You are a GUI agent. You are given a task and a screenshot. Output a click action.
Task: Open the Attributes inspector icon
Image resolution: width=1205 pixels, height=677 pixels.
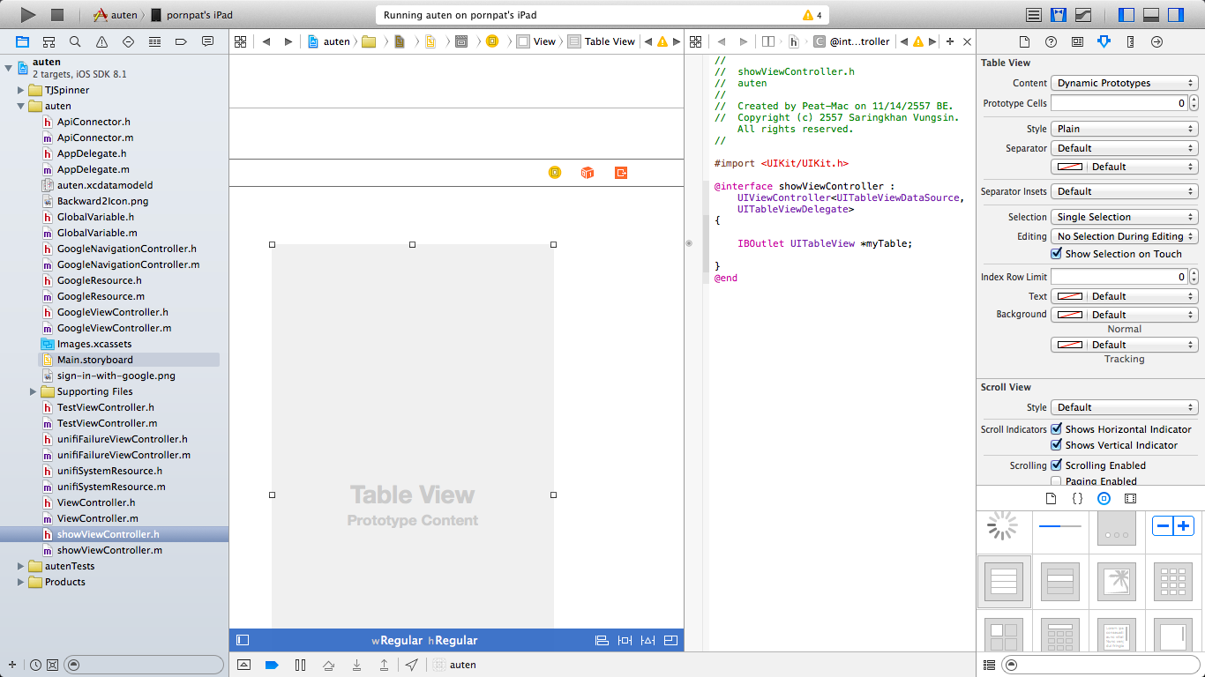(1104, 41)
